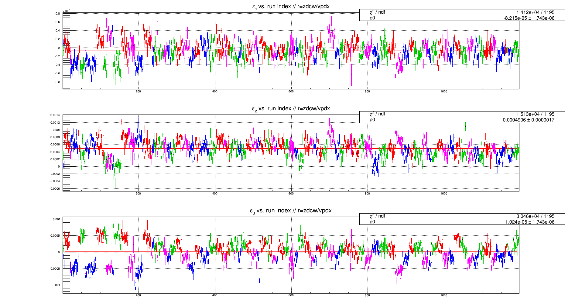
Task: Click the ε1 vs. run index plot title
Action: (291, 7)
